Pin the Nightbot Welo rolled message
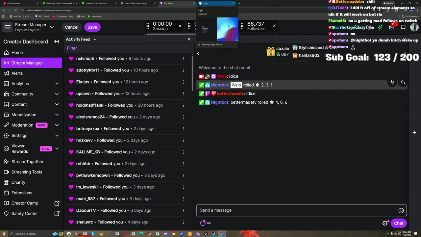The height and width of the screenshot is (237, 421). coord(392,82)
